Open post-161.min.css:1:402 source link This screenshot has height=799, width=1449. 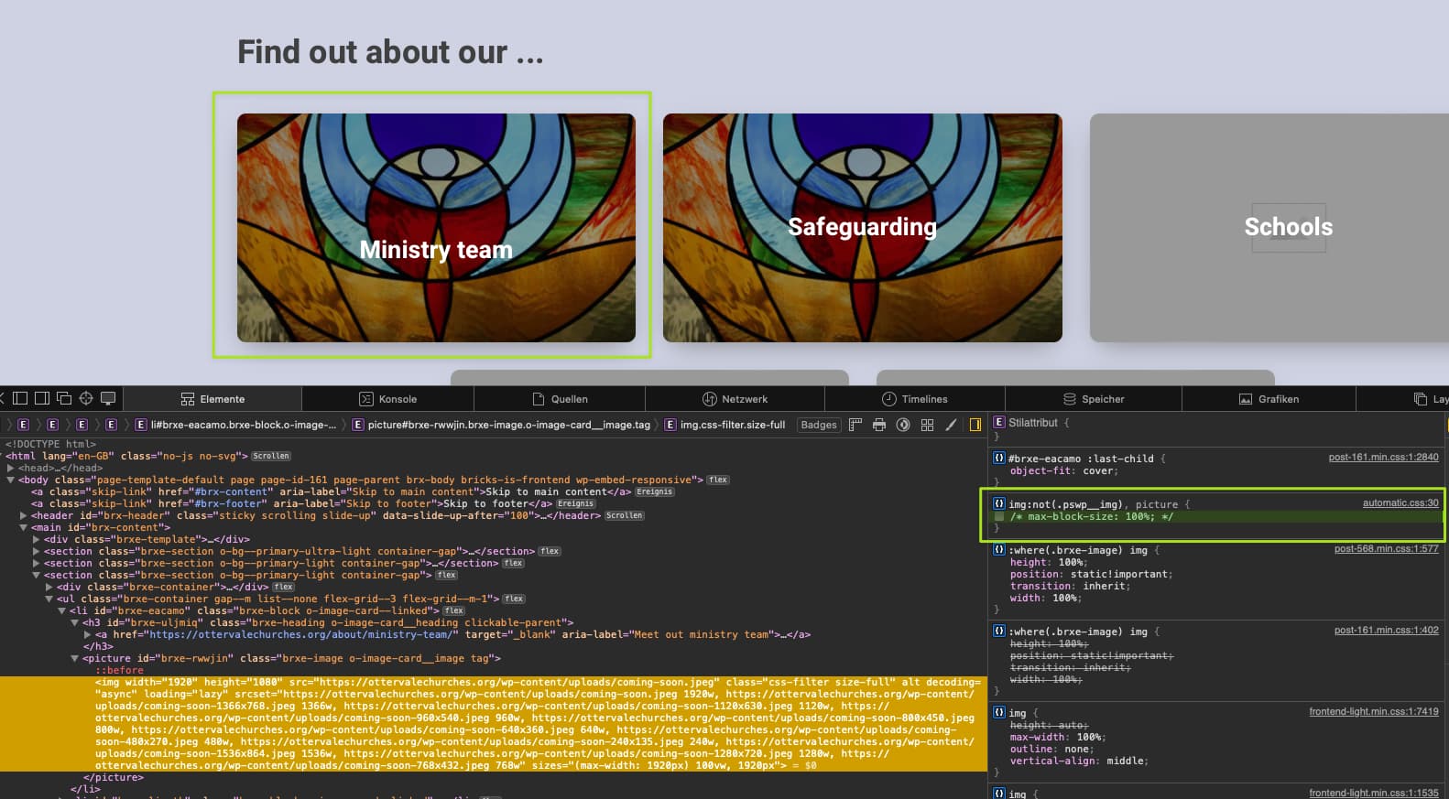(x=1386, y=630)
